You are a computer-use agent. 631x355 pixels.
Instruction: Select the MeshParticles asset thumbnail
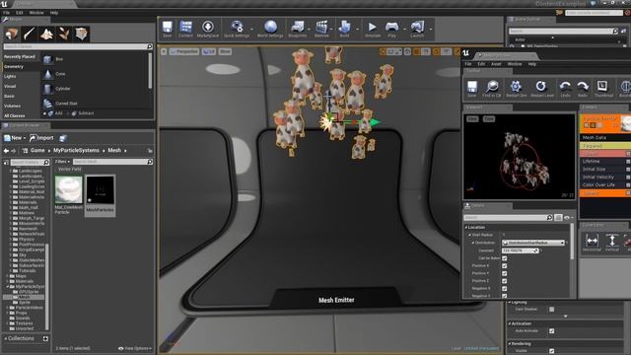click(x=100, y=189)
